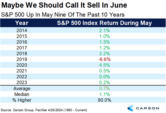This screenshot has width=166, height=113.
Task: Click the "S&P 500 Index Return During May" header
Action: click(104, 23)
